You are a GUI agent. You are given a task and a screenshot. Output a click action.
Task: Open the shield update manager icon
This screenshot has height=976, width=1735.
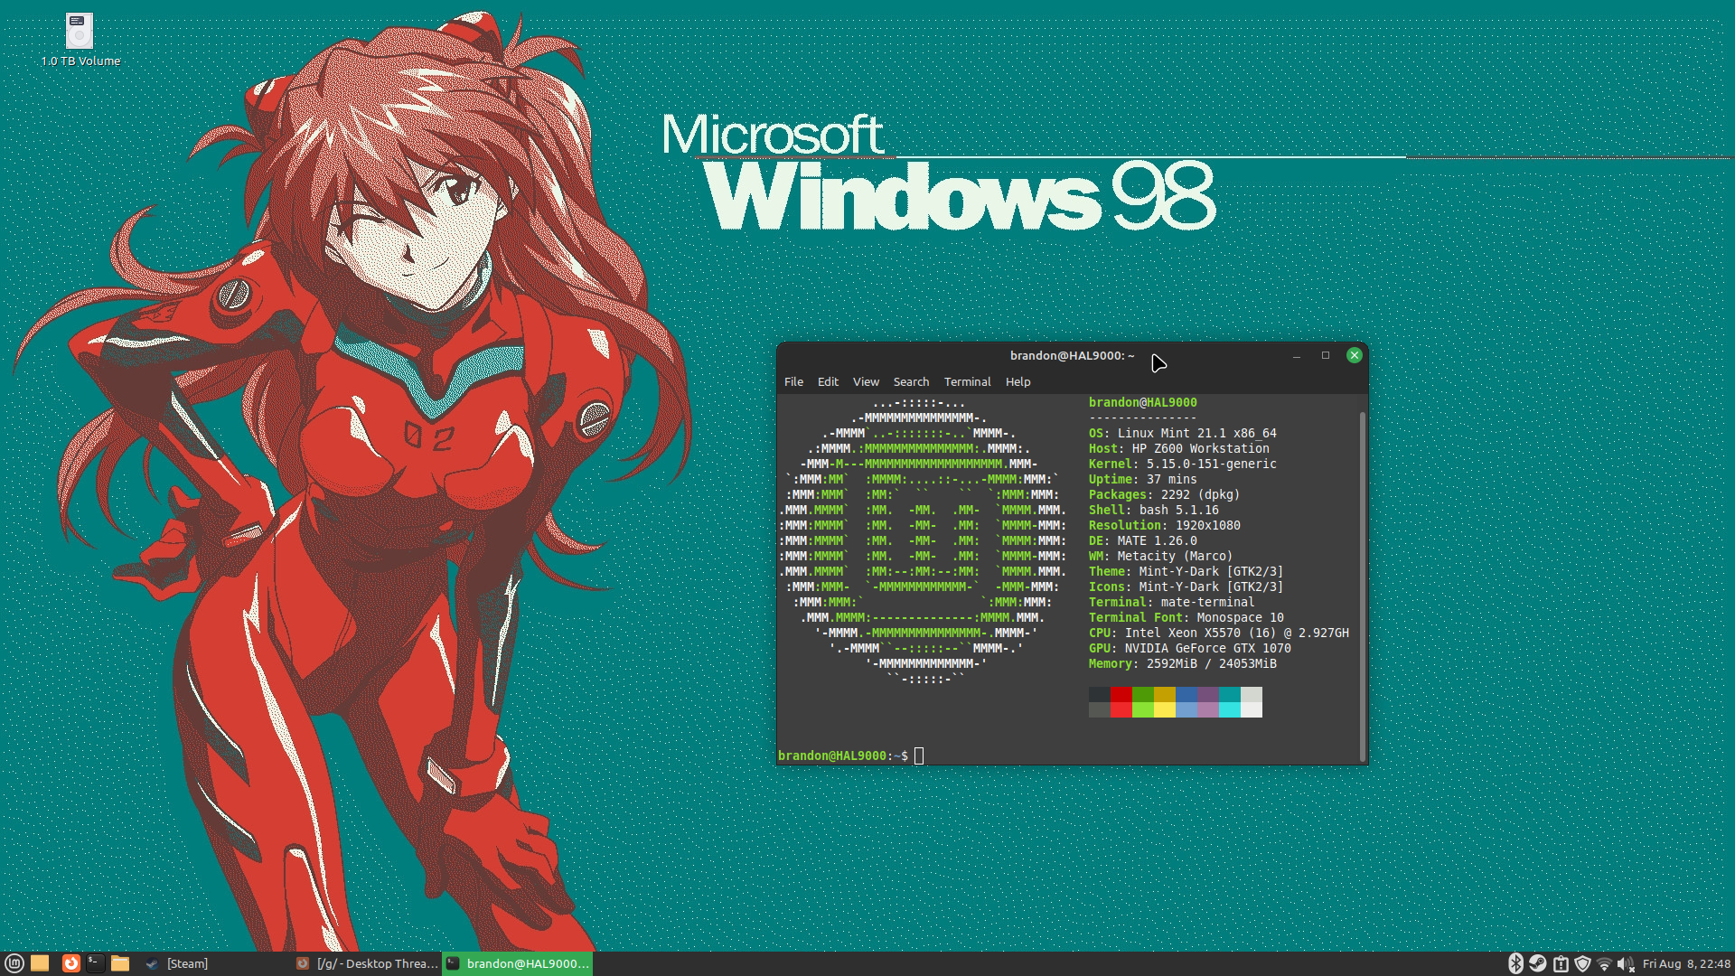click(1582, 964)
